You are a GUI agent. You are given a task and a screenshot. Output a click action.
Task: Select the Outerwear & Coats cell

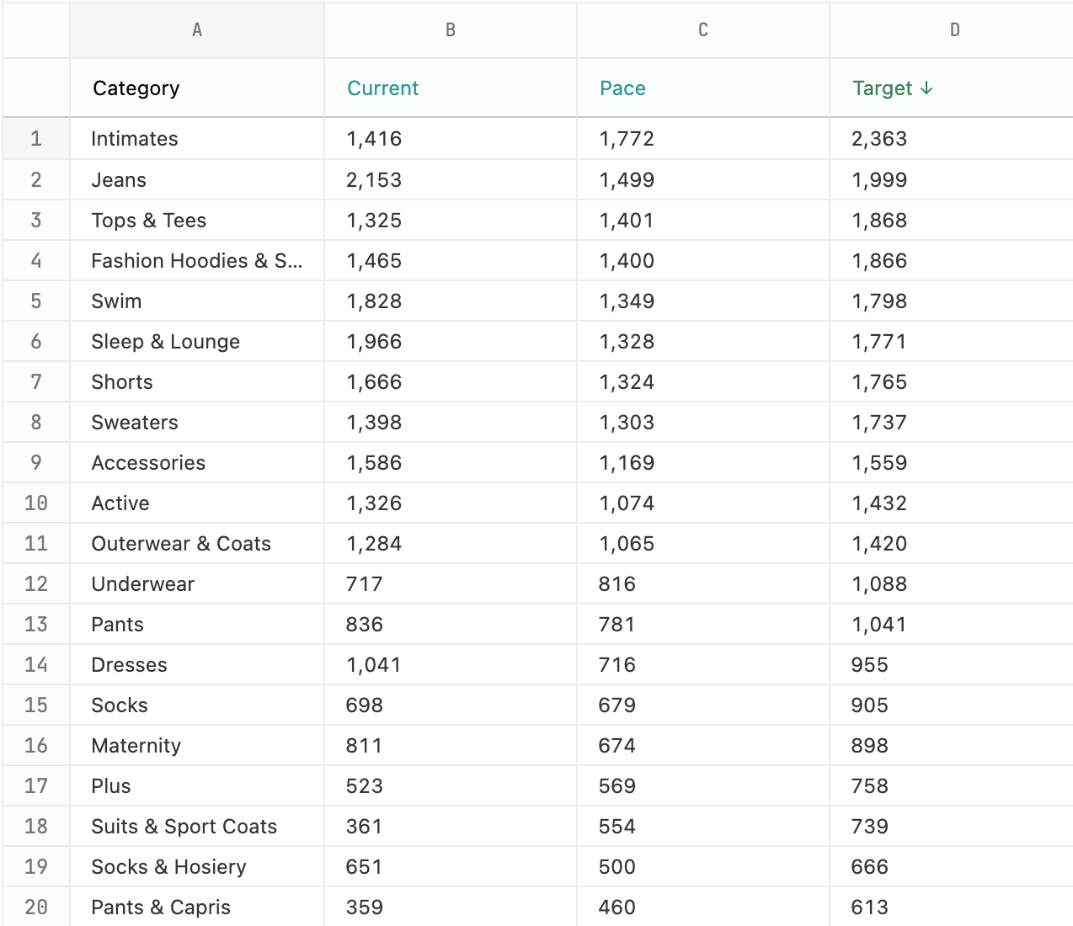181,544
